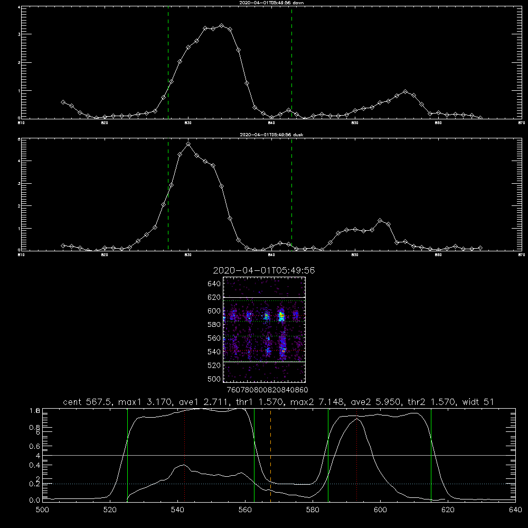
Task: Select the 'cent 567.5' value in statistics line
Action: coord(88,402)
